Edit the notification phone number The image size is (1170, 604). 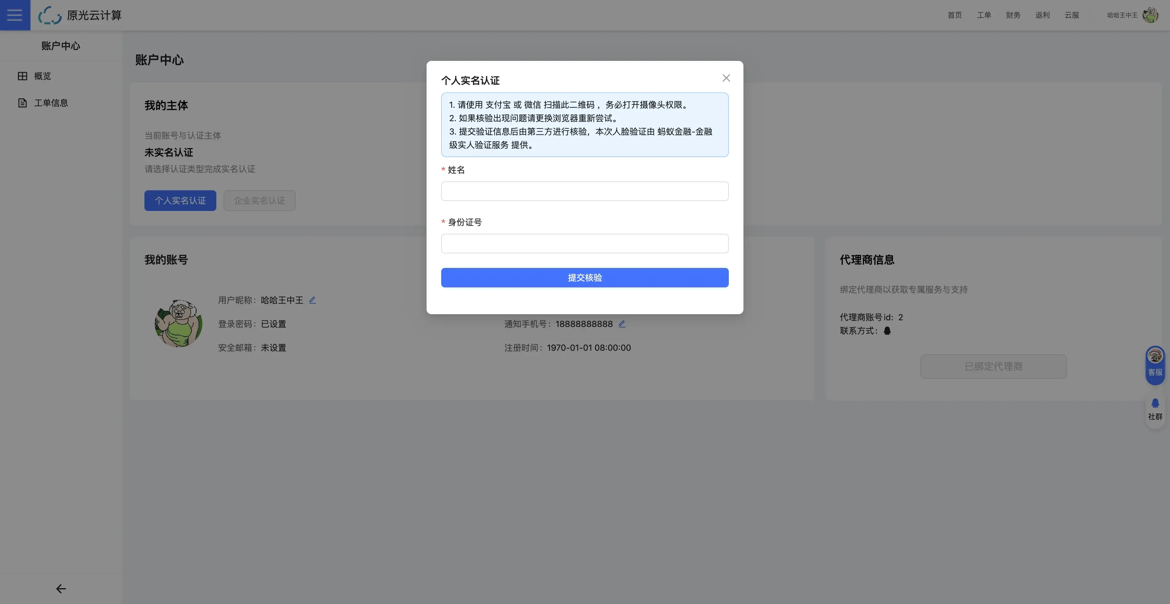pyautogui.click(x=622, y=324)
